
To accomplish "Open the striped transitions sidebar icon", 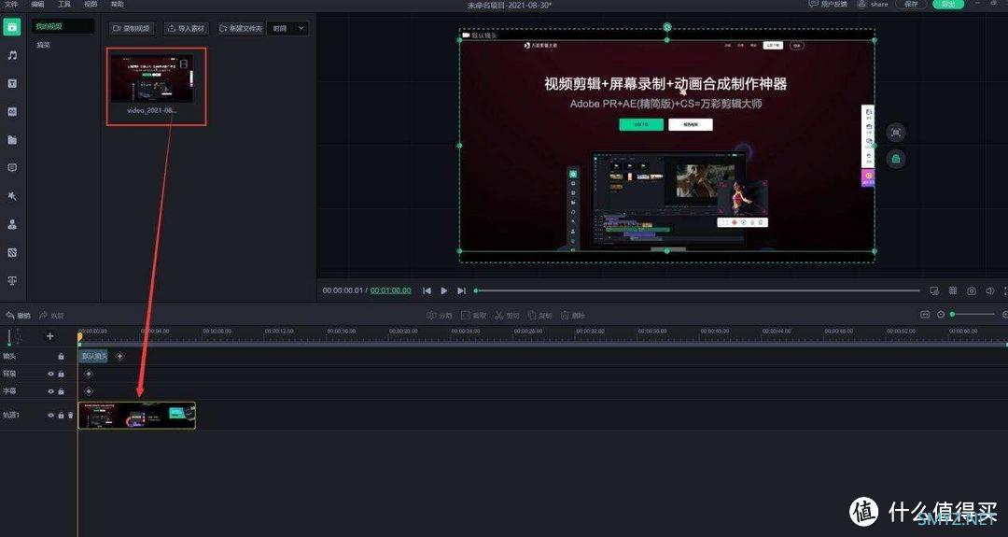I will coord(12,253).
